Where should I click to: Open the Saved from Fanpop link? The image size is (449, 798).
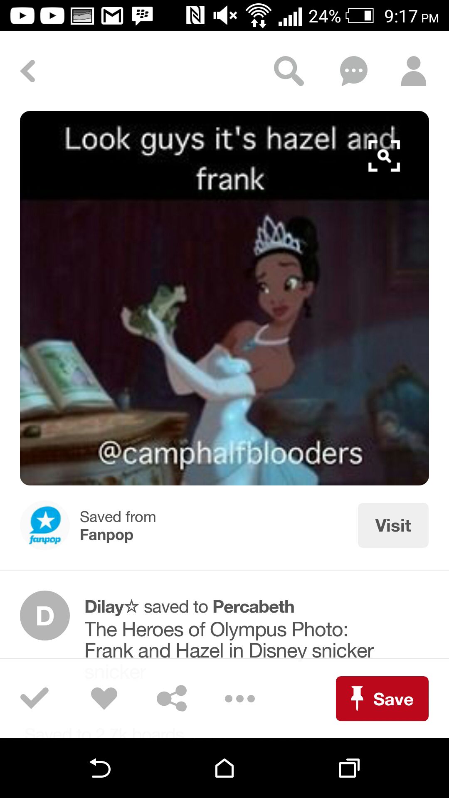118,526
